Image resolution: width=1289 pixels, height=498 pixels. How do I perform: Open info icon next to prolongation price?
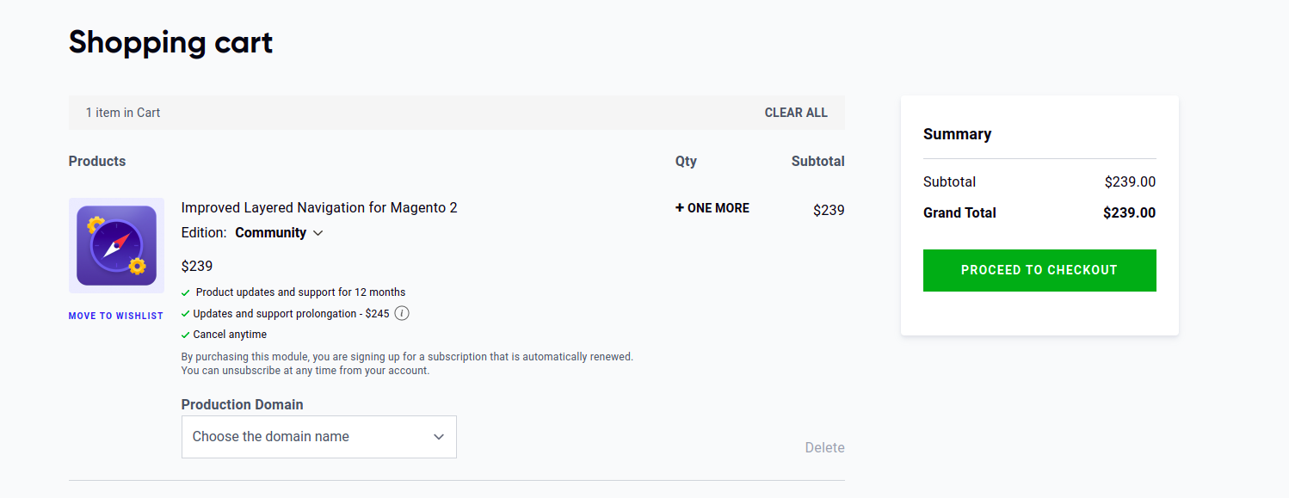[402, 313]
